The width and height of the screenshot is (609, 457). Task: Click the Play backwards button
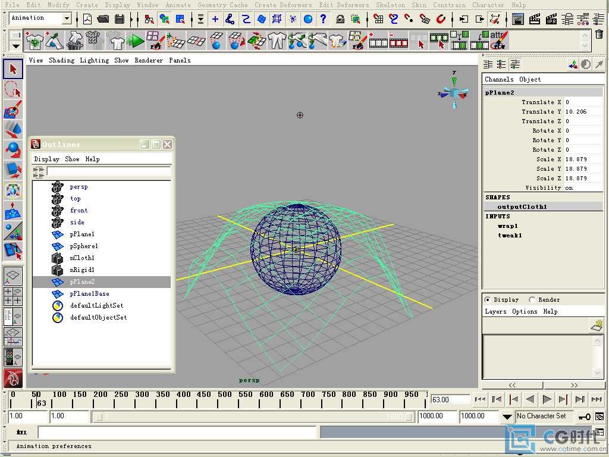pos(530,399)
